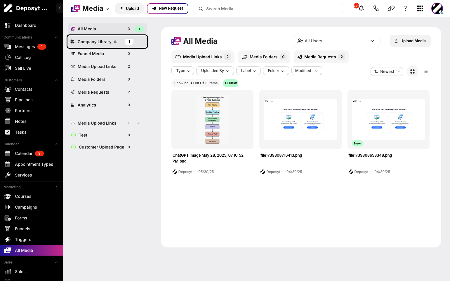The width and height of the screenshot is (450, 281).
Task: Open Dashboard in the sidebar
Action: click(32, 25)
